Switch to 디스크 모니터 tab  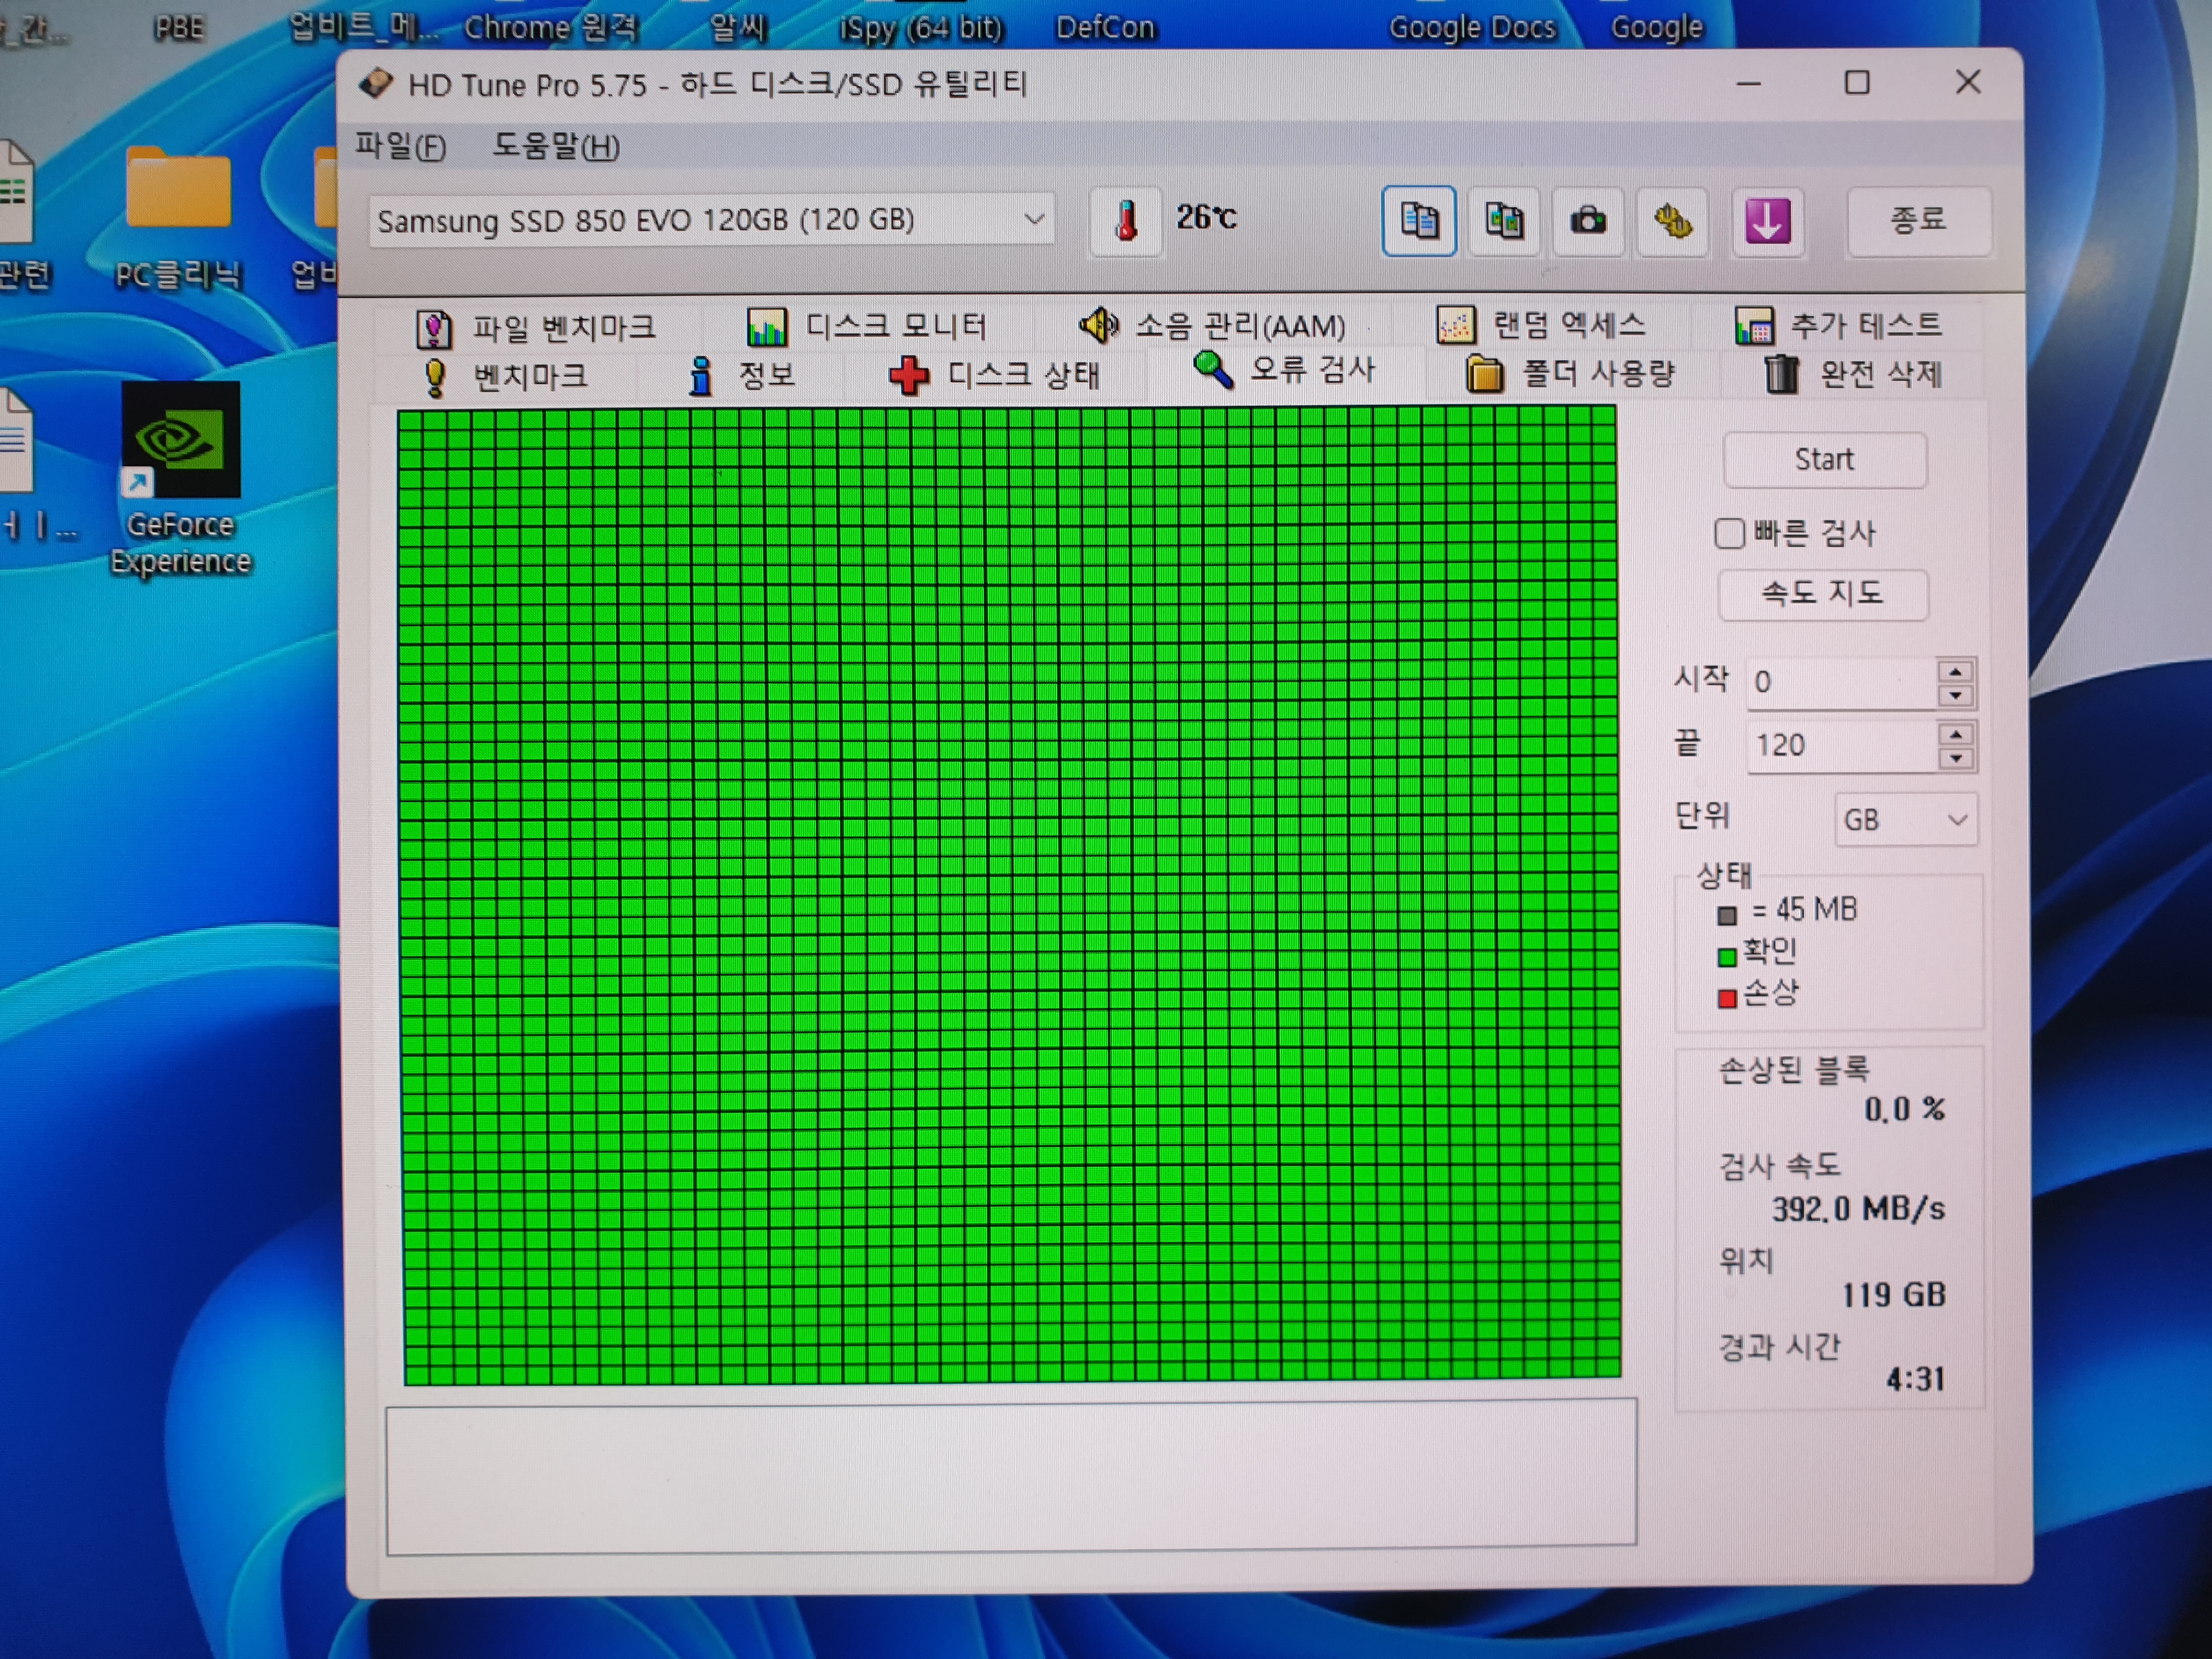[866, 326]
